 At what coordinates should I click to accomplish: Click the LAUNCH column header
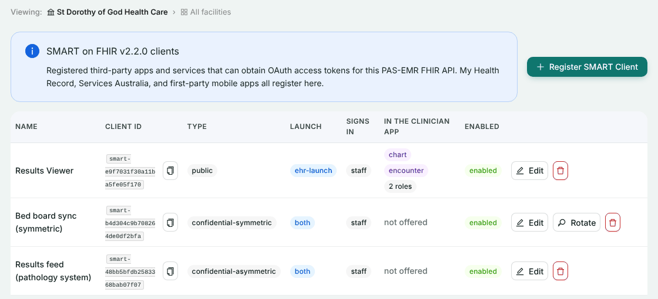[x=306, y=127]
